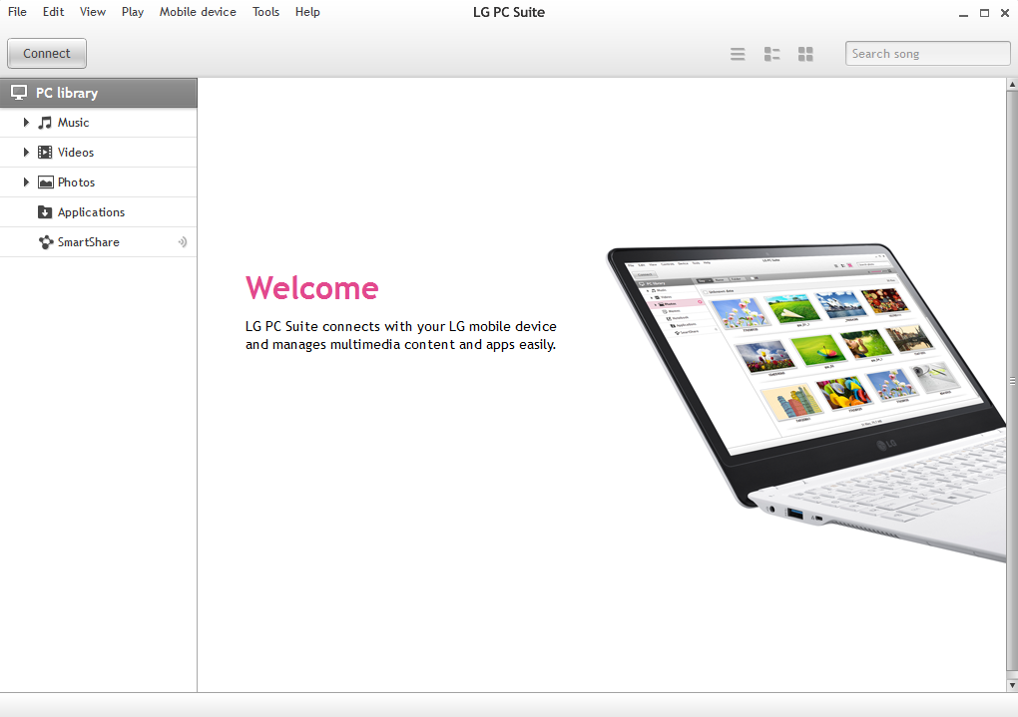Select Photos in the library
This screenshot has height=717, width=1018.
click(x=99, y=182)
